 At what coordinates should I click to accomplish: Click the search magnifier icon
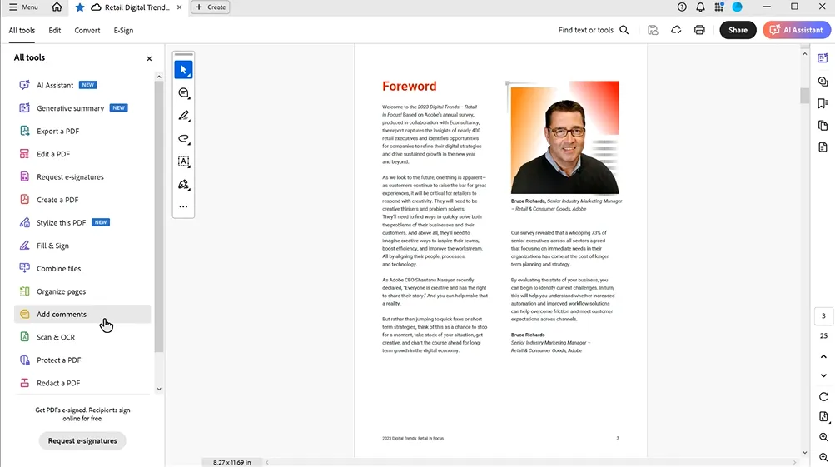point(624,30)
